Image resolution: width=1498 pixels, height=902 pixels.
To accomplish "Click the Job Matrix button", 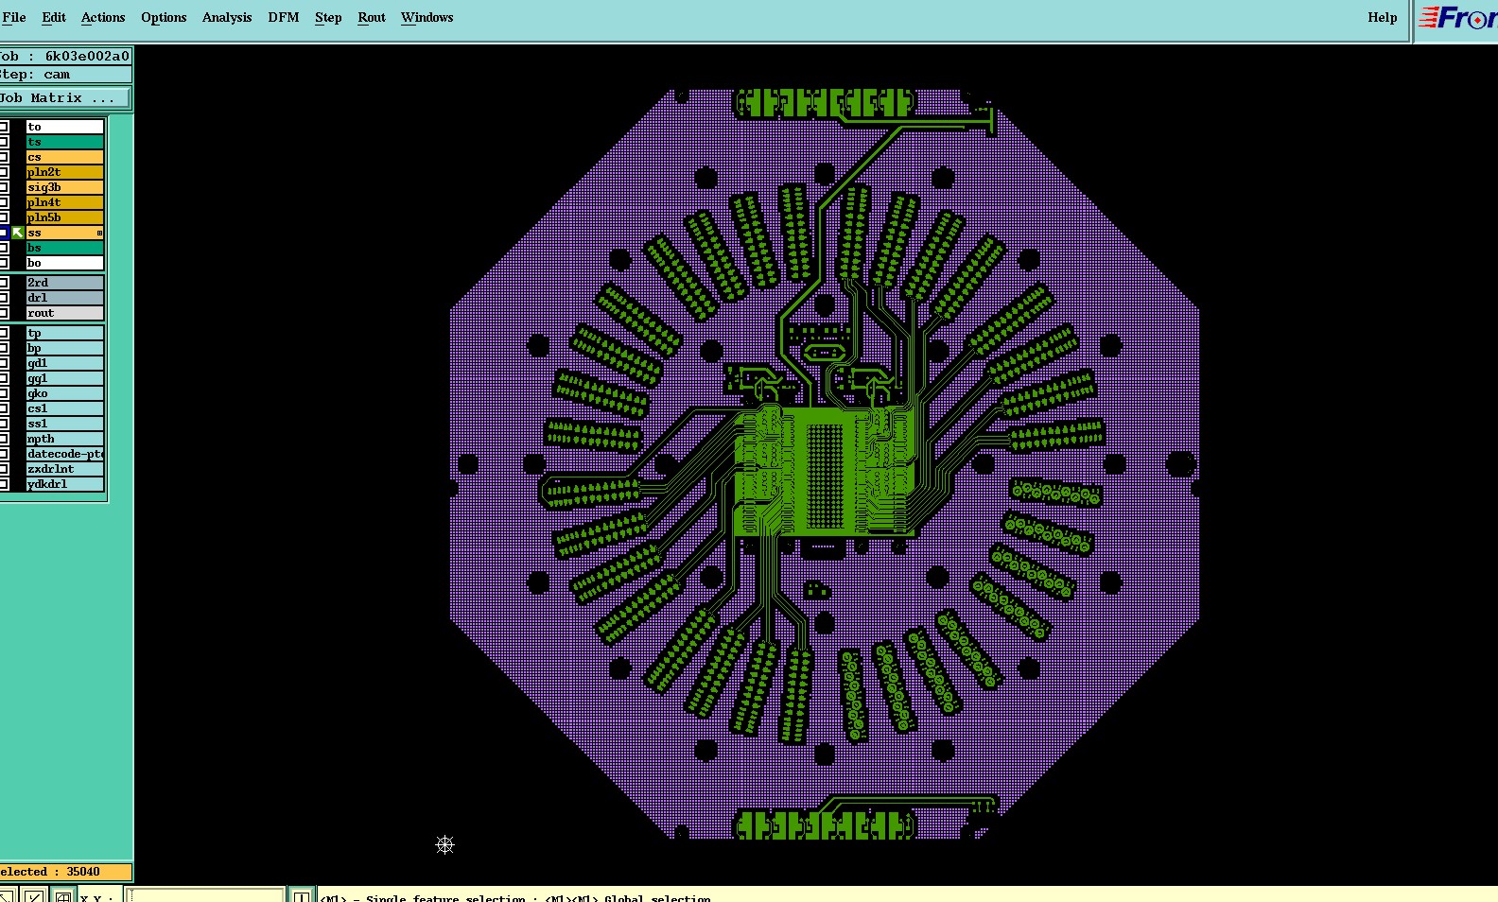I will (x=65, y=98).
